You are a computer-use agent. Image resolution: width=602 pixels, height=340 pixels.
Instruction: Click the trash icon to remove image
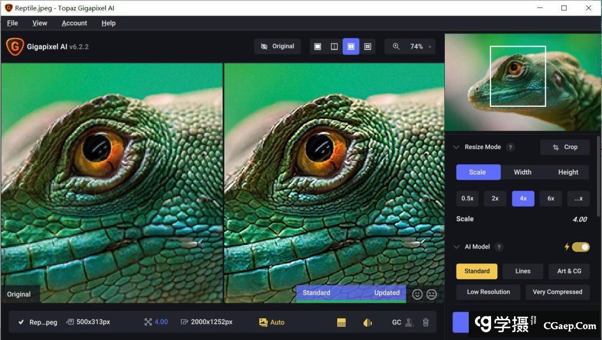point(426,322)
